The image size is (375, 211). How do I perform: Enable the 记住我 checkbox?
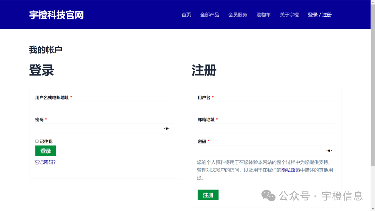coord(37,141)
